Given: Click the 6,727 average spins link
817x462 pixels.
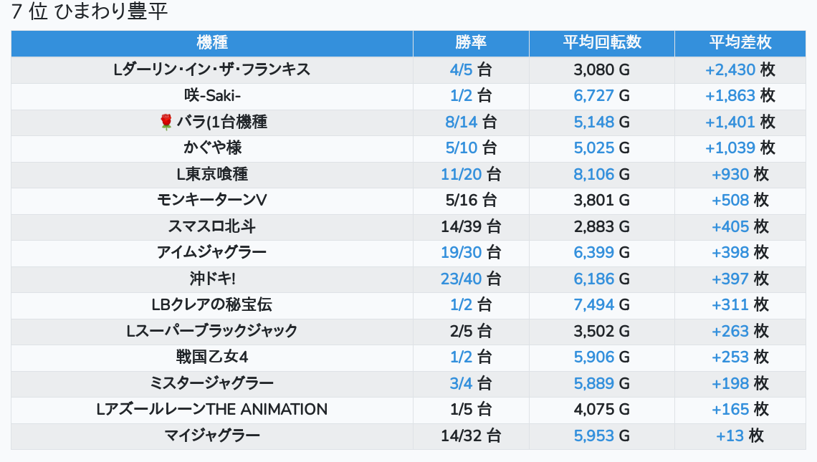Looking at the screenshot, I should (594, 96).
